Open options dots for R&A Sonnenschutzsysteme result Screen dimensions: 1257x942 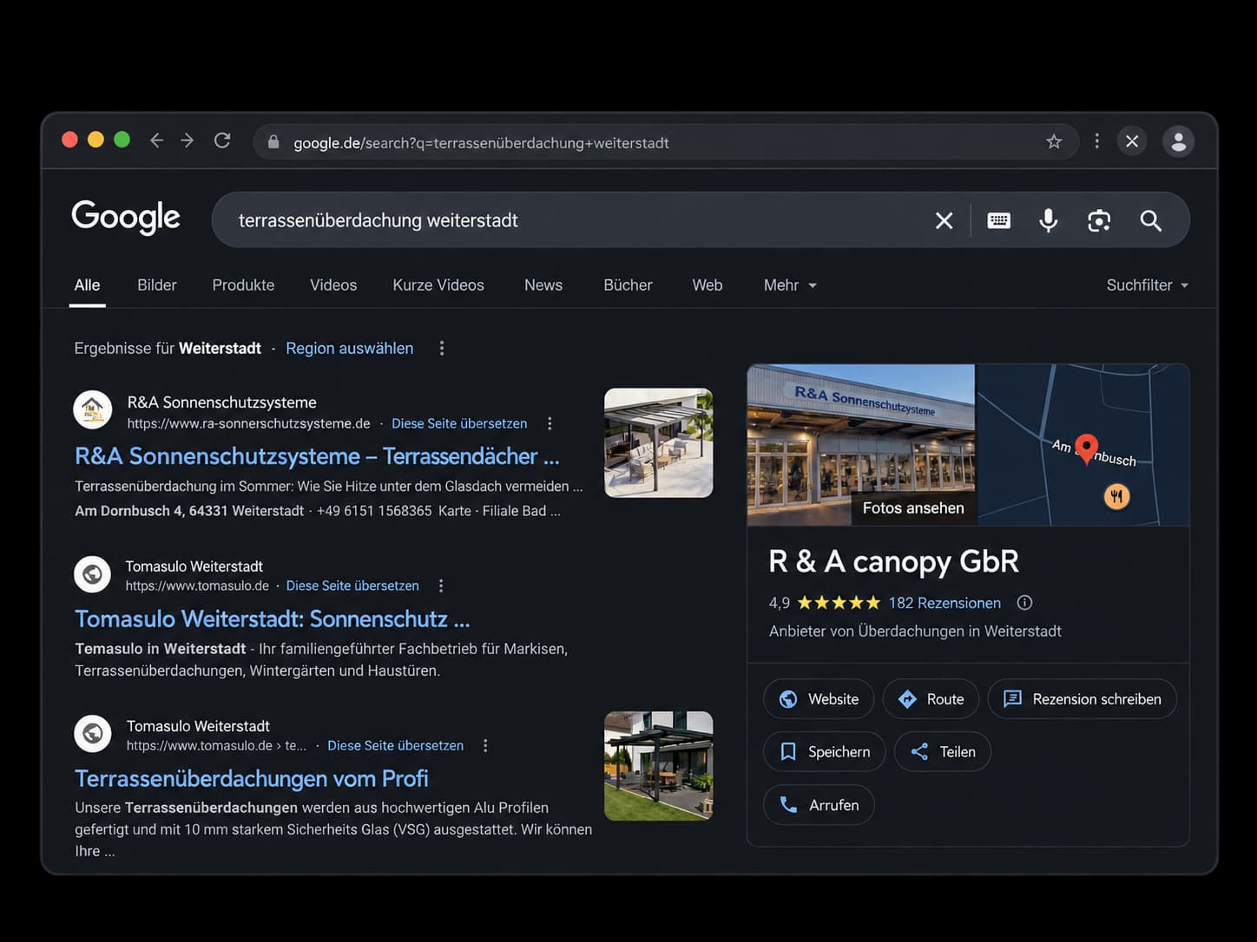coord(550,423)
